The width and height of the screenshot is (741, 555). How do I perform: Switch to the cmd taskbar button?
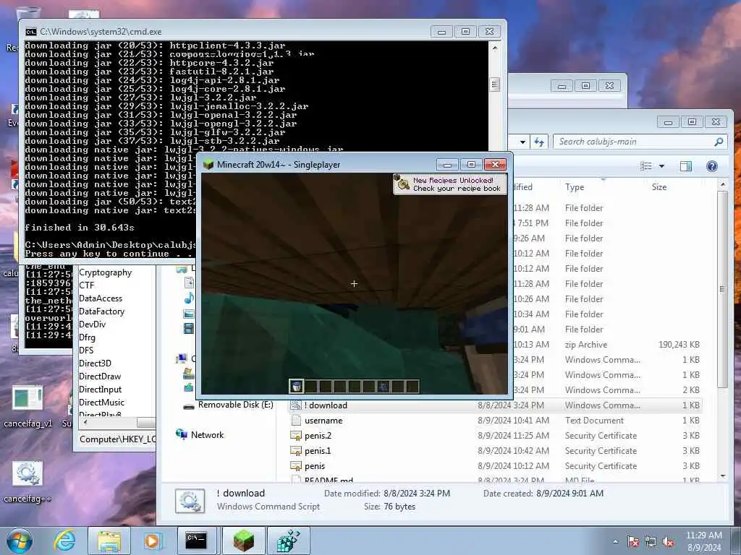[x=195, y=541]
